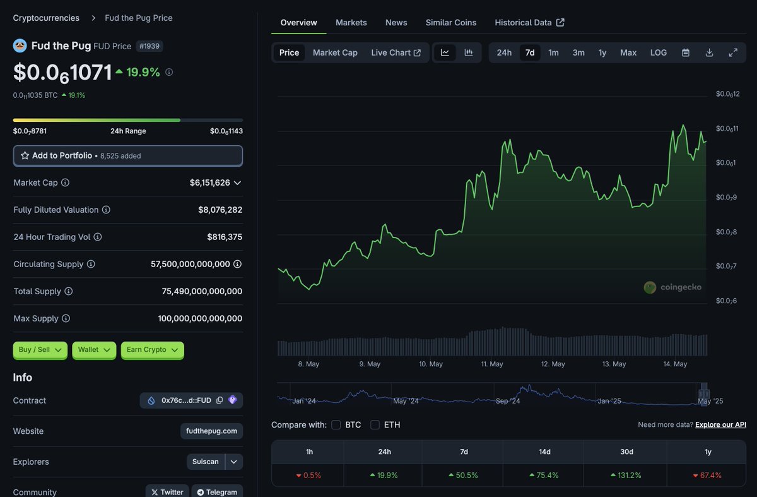This screenshot has height=497, width=757.
Task: Click the Cryptocurrencies breadcrumb link
Action: click(46, 18)
